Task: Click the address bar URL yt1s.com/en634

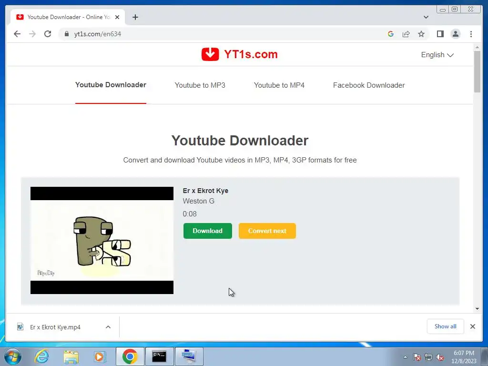Action: coord(97,34)
